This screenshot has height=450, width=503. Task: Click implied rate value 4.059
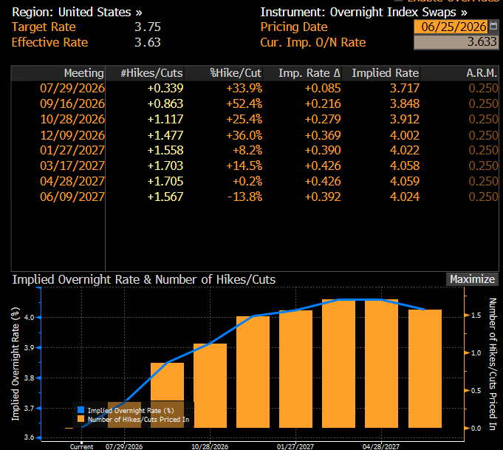click(x=404, y=181)
